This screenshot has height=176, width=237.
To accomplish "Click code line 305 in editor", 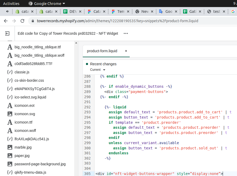I will pyautogui.click(x=159, y=174).
